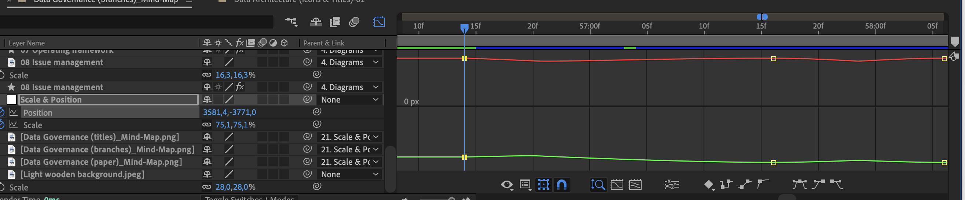Apply Easy Ease In to keyframes

818,184
